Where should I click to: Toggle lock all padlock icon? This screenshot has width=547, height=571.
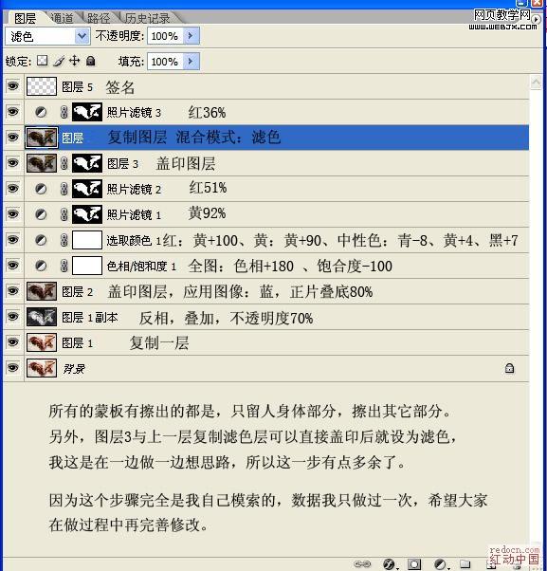(91, 61)
